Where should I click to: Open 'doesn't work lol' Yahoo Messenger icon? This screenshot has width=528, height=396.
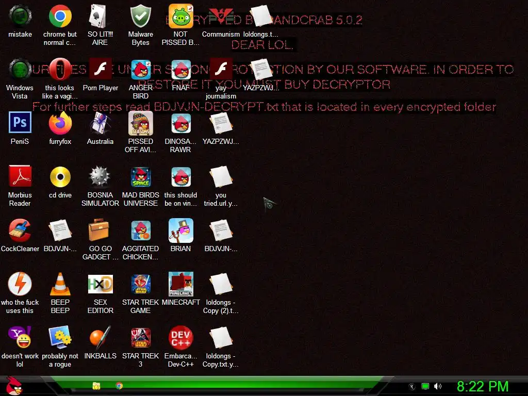click(x=20, y=337)
